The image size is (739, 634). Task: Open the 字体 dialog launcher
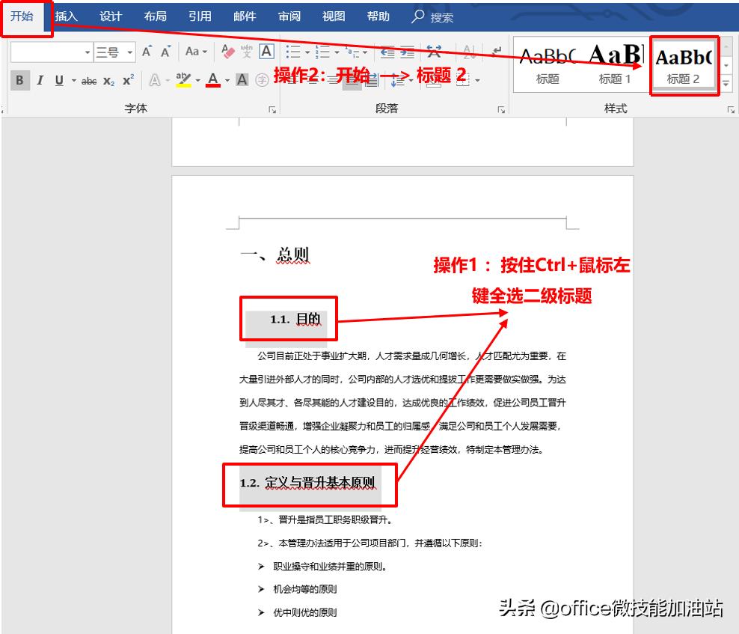tap(272, 109)
